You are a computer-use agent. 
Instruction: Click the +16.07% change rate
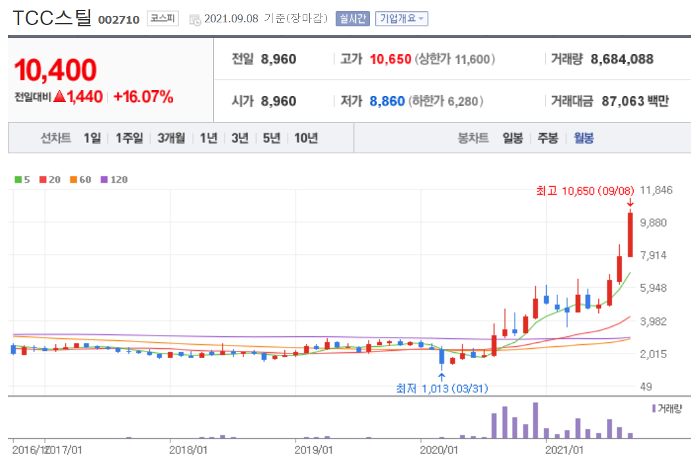click(x=143, y=97)
